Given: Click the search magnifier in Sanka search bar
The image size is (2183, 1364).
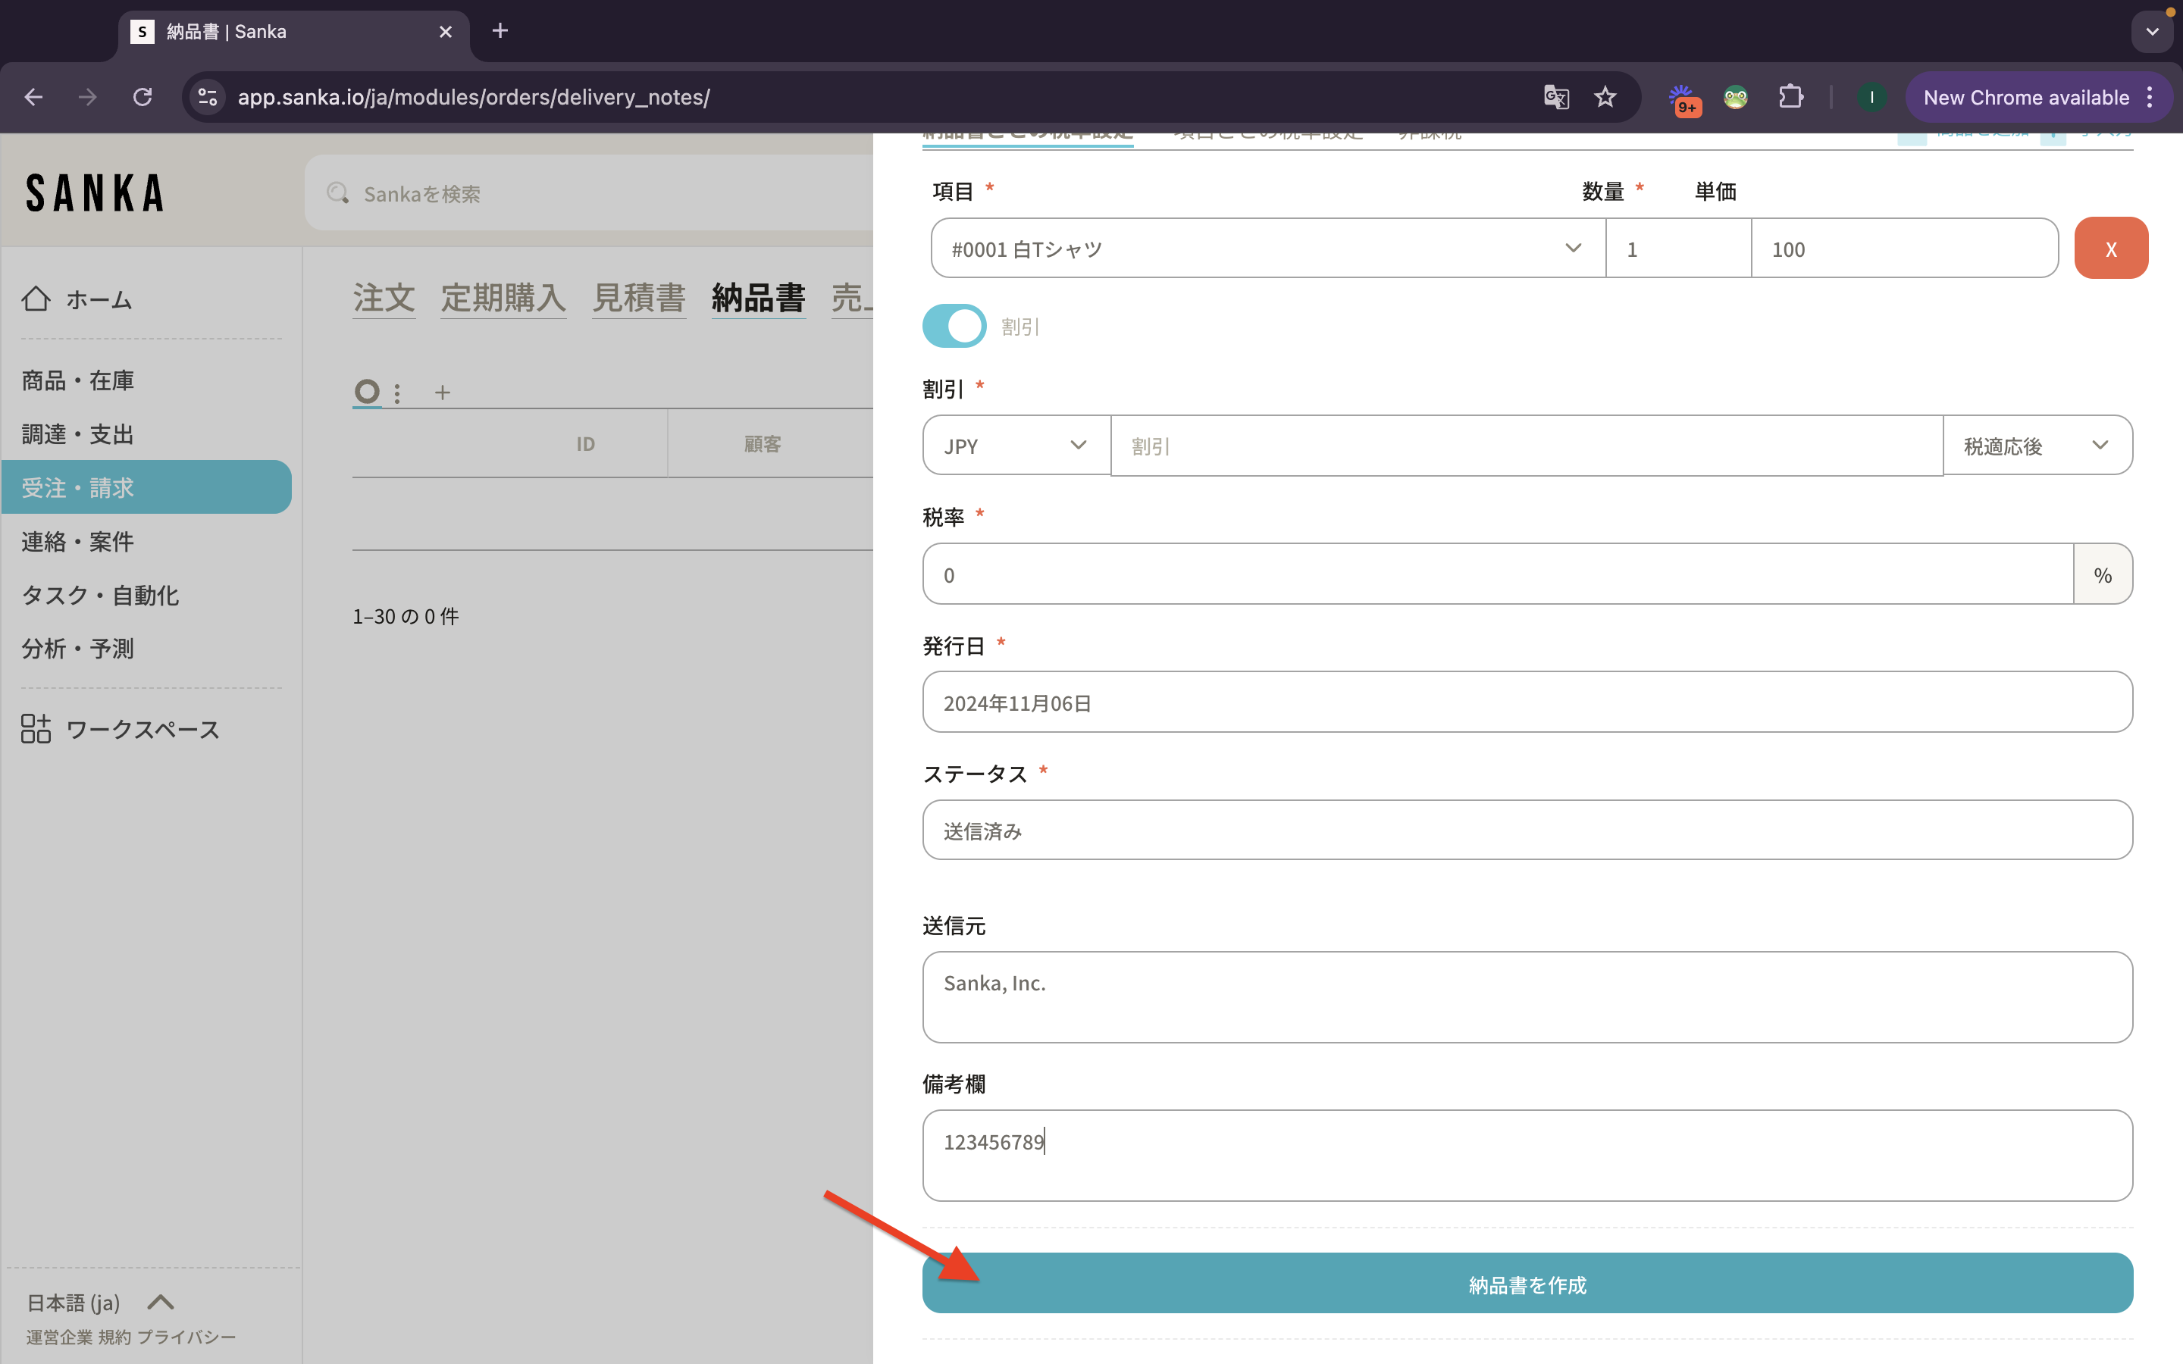Looking at the screenshot, I should 337,193.
